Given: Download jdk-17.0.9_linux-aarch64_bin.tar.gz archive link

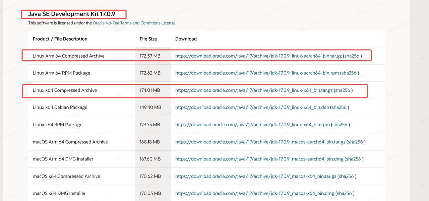Looking at the screenshot, I should [258, 56].
